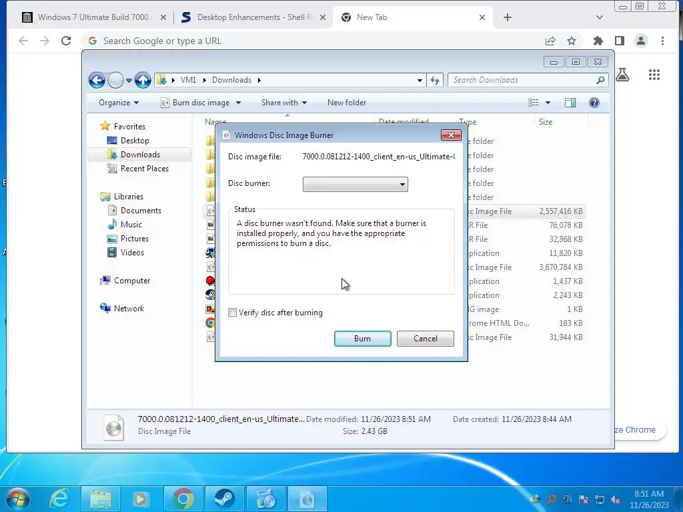
Task: Open Desktop under Favorites
Action: point(135,141)
